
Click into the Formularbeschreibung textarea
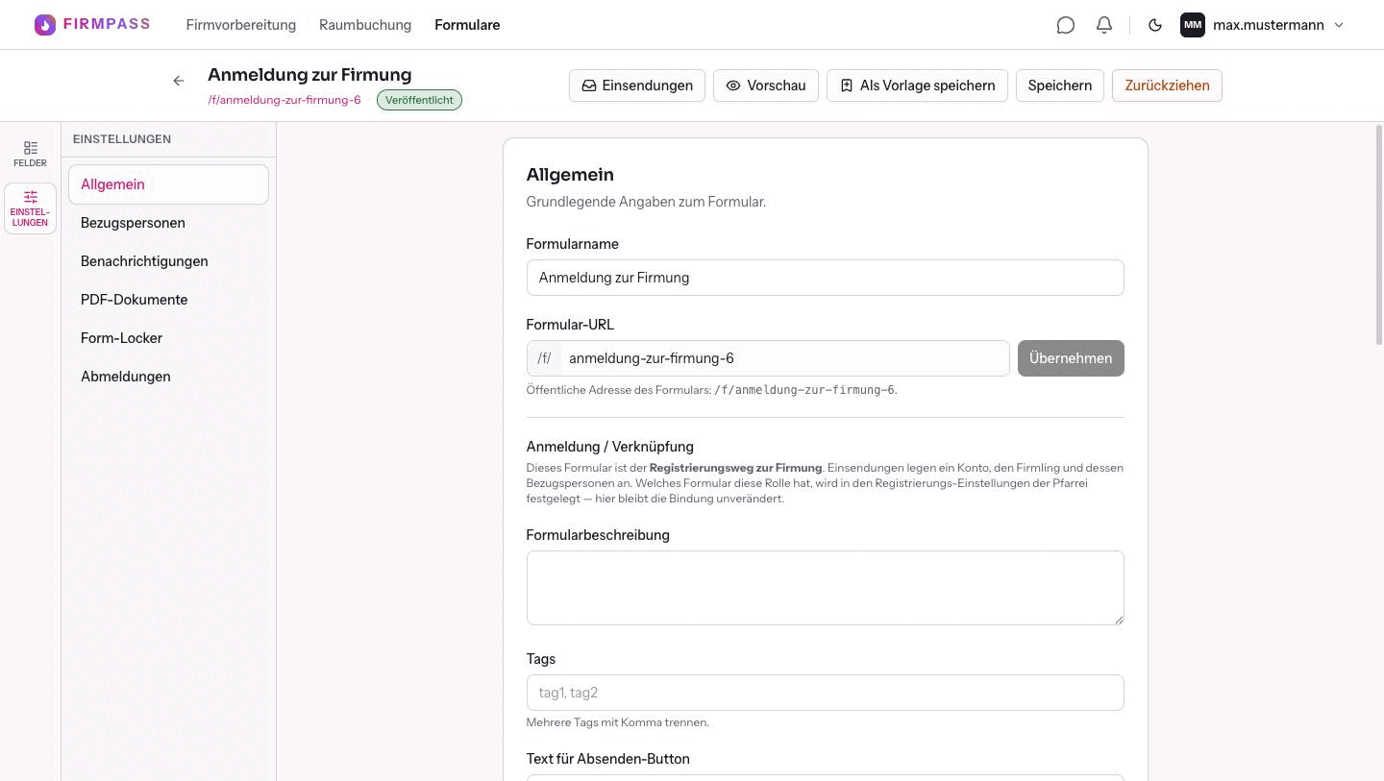(x=825, y=588)
